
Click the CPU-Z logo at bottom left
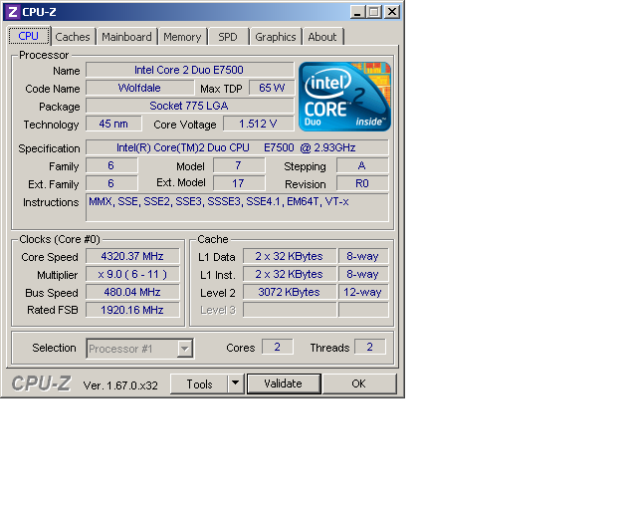point(41,384)
